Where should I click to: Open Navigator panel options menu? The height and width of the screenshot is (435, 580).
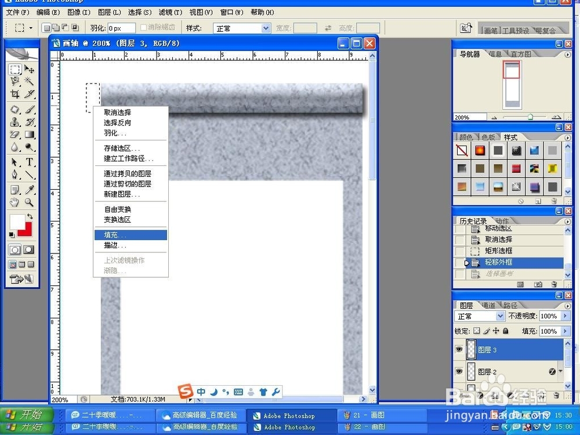(568, 55)
